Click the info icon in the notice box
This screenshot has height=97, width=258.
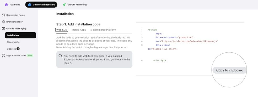pos(60,56)
